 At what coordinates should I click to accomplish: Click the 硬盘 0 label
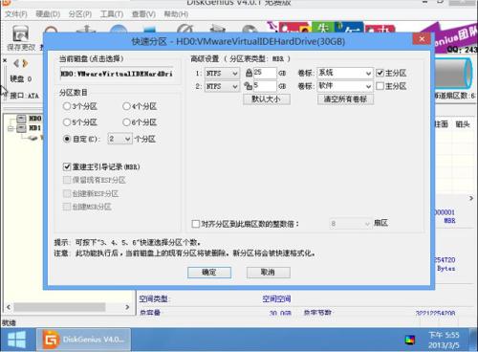(21, 79)
